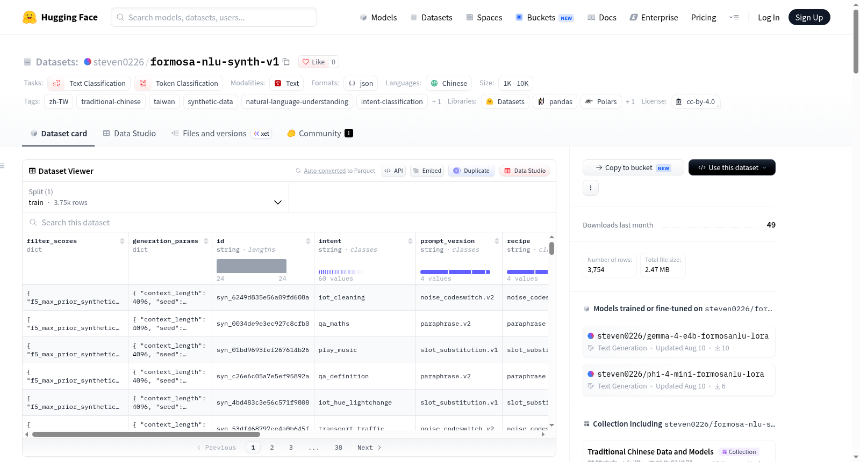Open the Auto-converted to Parquet link

coord(325,171)
